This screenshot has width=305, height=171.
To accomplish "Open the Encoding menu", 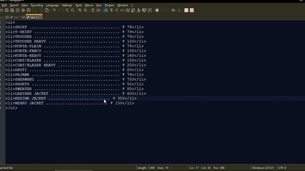I will (37, 5).
